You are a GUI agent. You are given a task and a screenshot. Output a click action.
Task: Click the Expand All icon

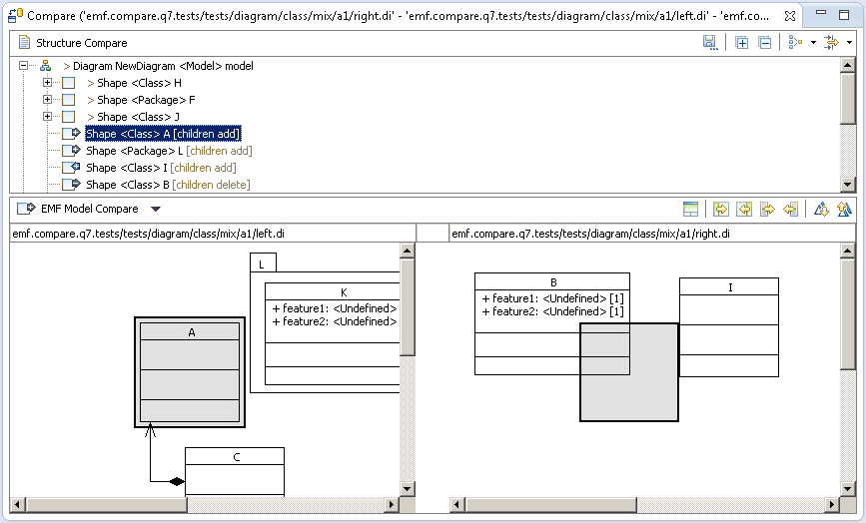tap(741, 43)
